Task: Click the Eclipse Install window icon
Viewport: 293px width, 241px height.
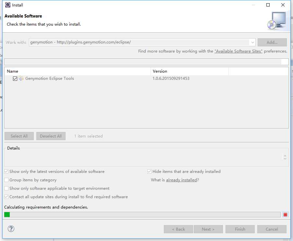Action: (8, 5)
